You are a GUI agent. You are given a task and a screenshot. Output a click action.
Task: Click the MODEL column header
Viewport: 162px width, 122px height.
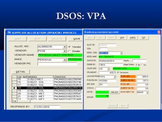point(40,77)
